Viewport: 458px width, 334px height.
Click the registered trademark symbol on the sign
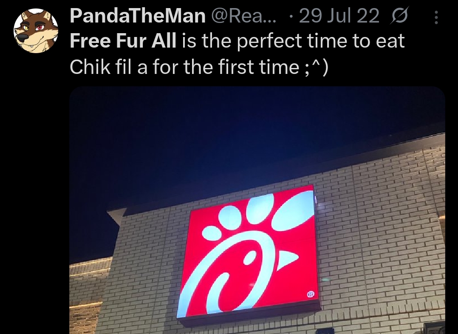311,294
